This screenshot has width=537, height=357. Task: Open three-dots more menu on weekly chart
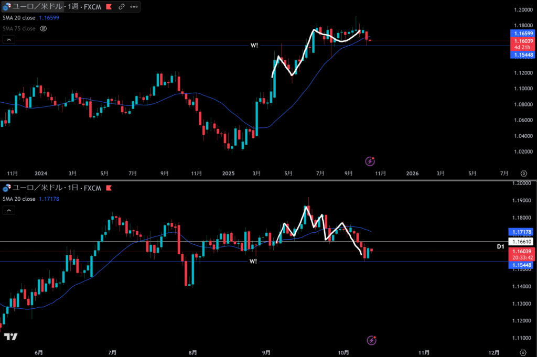(134, 7)
